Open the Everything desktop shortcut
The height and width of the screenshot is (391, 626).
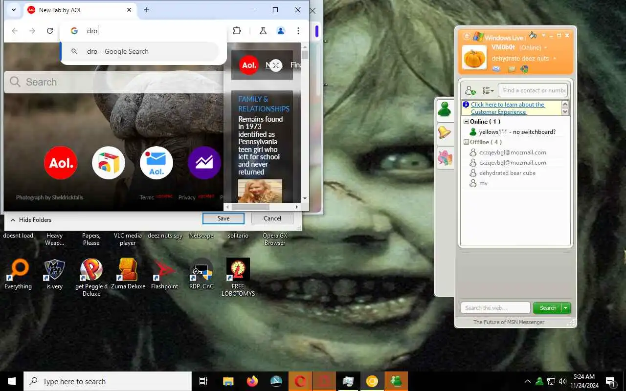[18, 275]
